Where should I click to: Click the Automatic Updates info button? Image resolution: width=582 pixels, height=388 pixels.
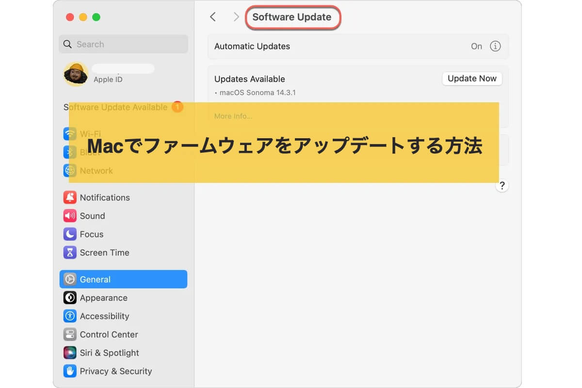pyautogui.click(x=495, y=46)
